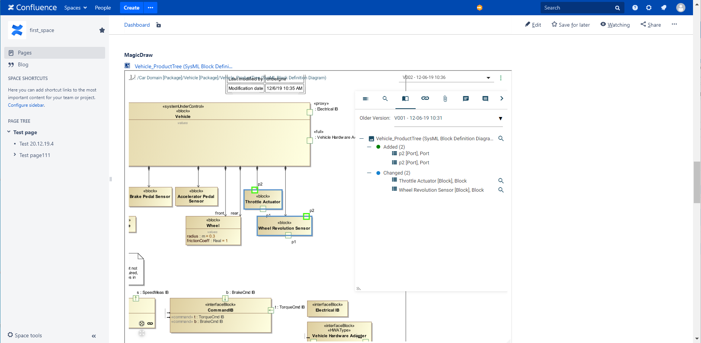Open the settings gear menu
This screenshot has height=343, width=701.
(649, 8)
